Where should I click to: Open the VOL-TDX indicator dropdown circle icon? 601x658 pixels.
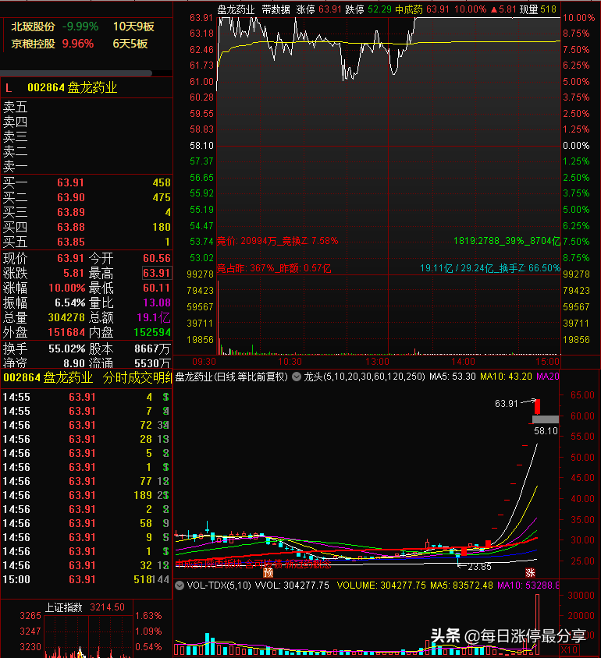coord(180,585)
